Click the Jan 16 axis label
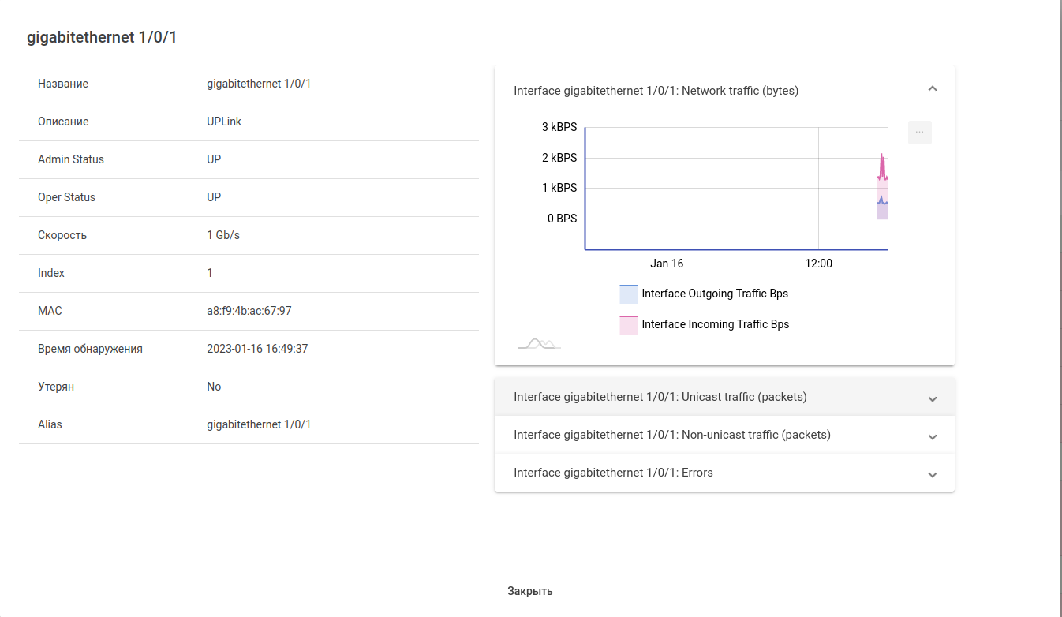1062x617 pixels. tap(667, 264)
